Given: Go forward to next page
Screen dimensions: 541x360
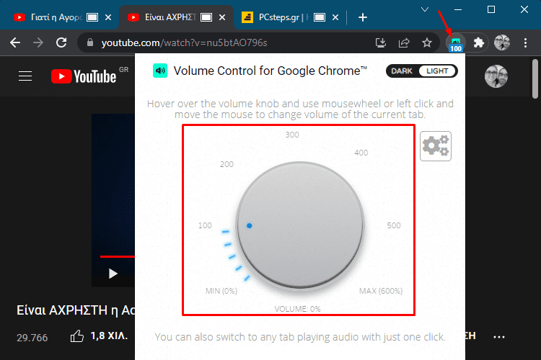Looking at the screenshot, I should pos(38,42).
